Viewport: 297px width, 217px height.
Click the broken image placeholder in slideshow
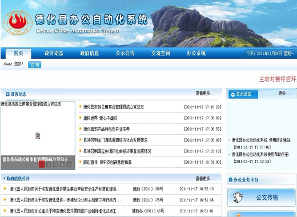point(38,135)
